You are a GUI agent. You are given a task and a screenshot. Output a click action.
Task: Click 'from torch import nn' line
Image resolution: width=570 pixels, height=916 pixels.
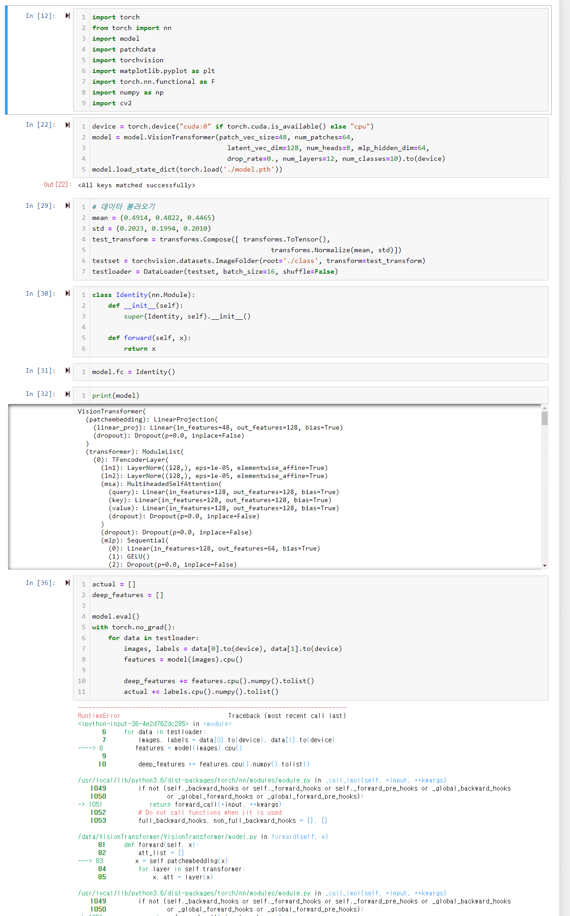(132, 28)
